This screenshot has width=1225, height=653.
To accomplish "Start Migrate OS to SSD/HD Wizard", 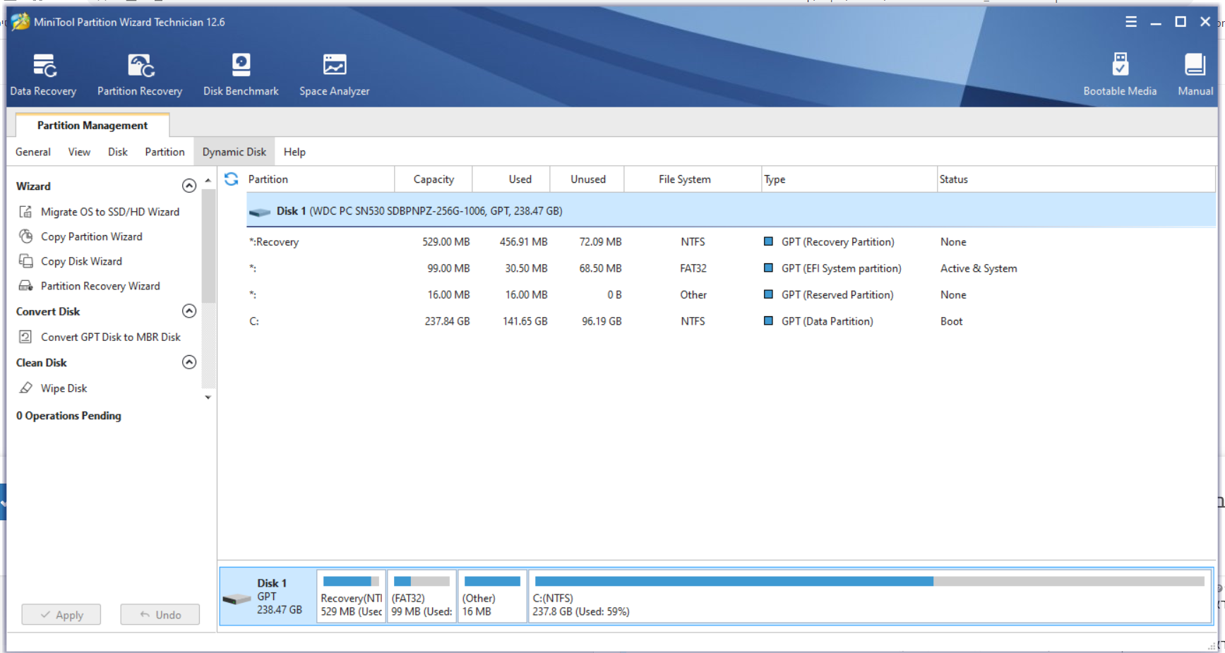I will [x=110, y=212].
